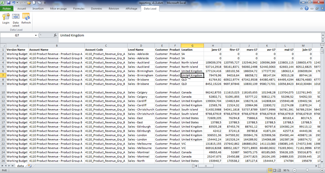Switch to Page Layout view

[x=275, y=170]
